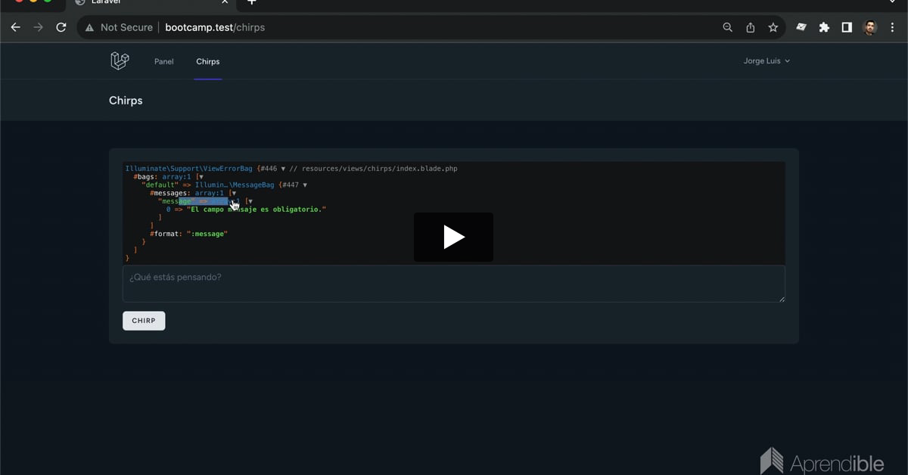908x475 pixels.
Task: Play the video with the center play button
Action: [453, 237]
